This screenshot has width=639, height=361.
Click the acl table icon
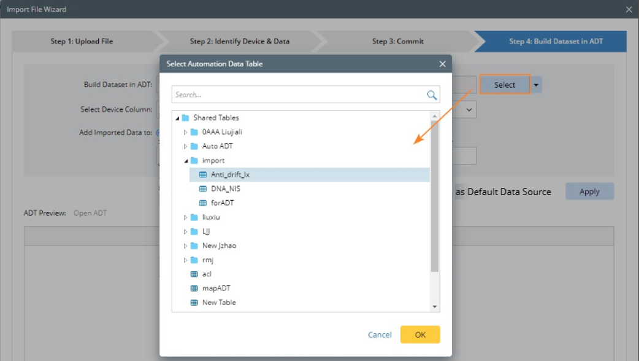click(194, 274)
